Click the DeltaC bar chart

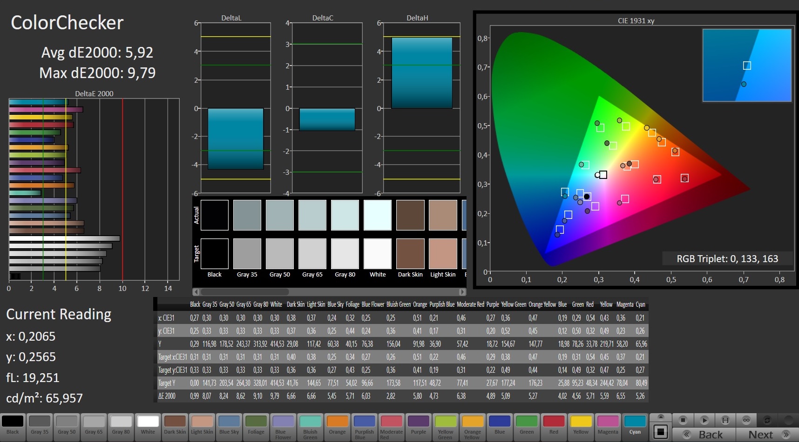click(x=327, y=108)
